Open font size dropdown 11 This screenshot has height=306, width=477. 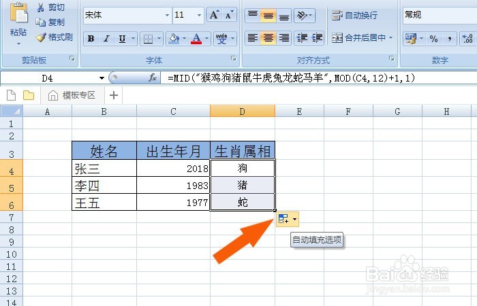(x=199, y=15)
